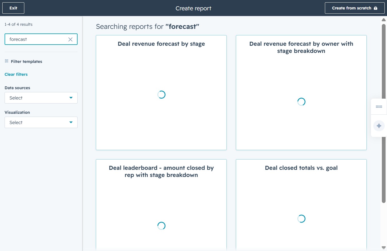Click the scrollbar down arrow
Image resolution: width=387 pixels, height=251 pixels.
click(x=384, y=248)
